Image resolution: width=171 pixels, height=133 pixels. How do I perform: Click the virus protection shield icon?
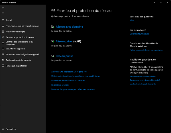pyautogui.click(x=3, y=26)
